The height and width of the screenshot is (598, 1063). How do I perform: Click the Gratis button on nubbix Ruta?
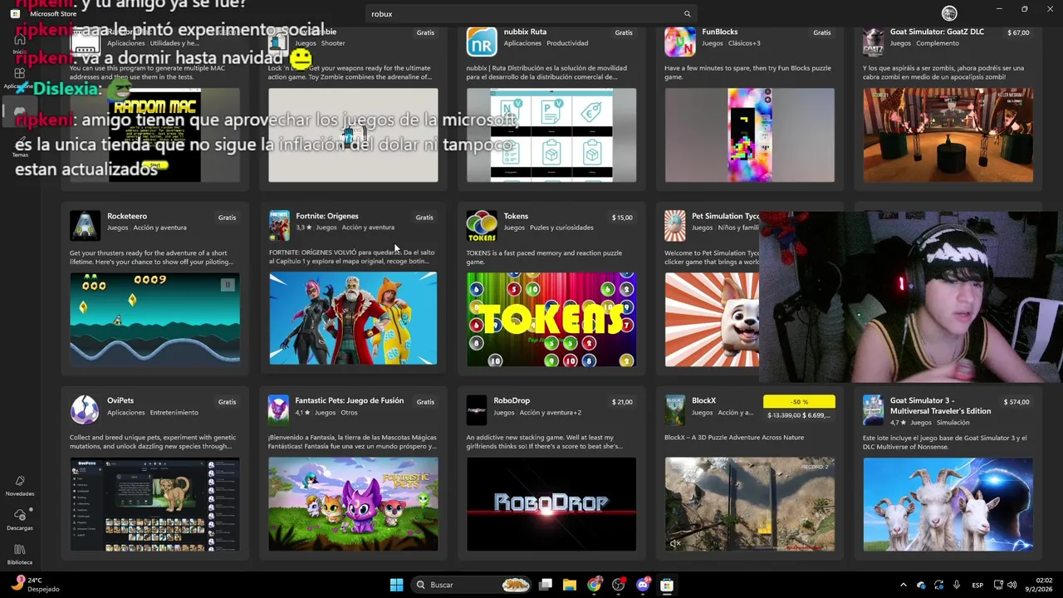point(624,33)
